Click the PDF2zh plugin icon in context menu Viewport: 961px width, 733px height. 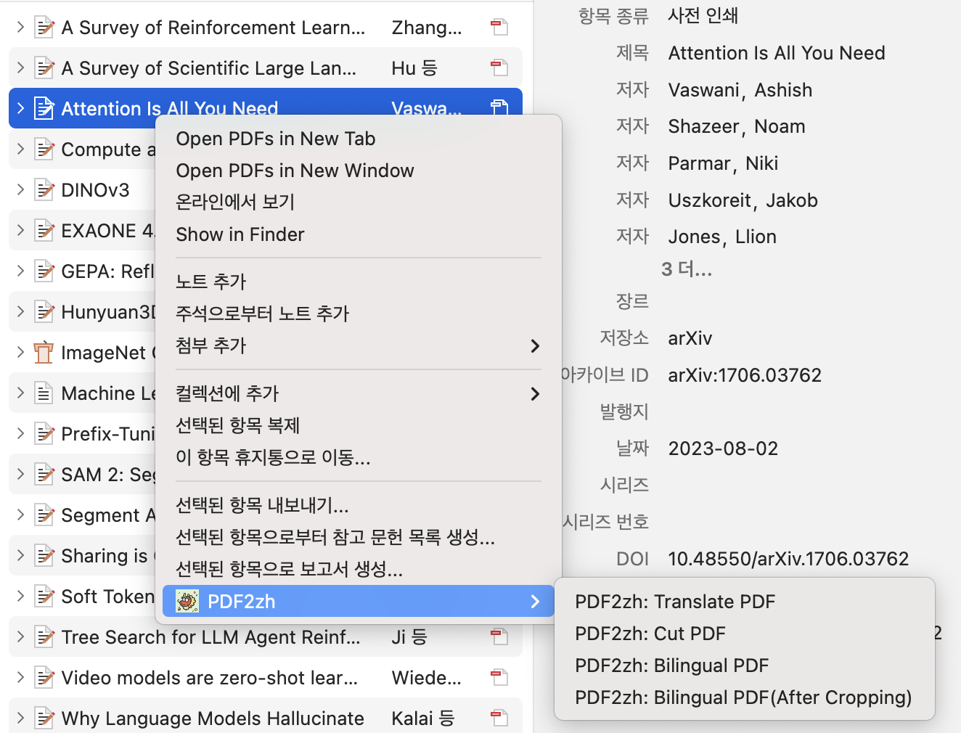click(x=187, y=602)
